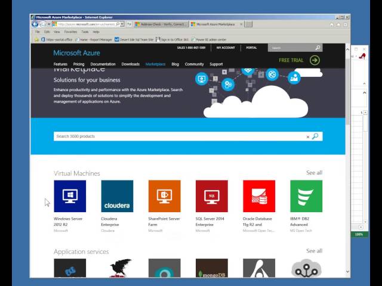Viewport: 382px width, 286px height.
Task: Select Marketplace in the Azure navigation
Action: 155,64
